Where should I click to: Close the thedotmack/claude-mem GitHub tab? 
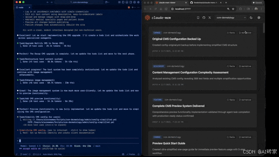(x=221, y=3)
